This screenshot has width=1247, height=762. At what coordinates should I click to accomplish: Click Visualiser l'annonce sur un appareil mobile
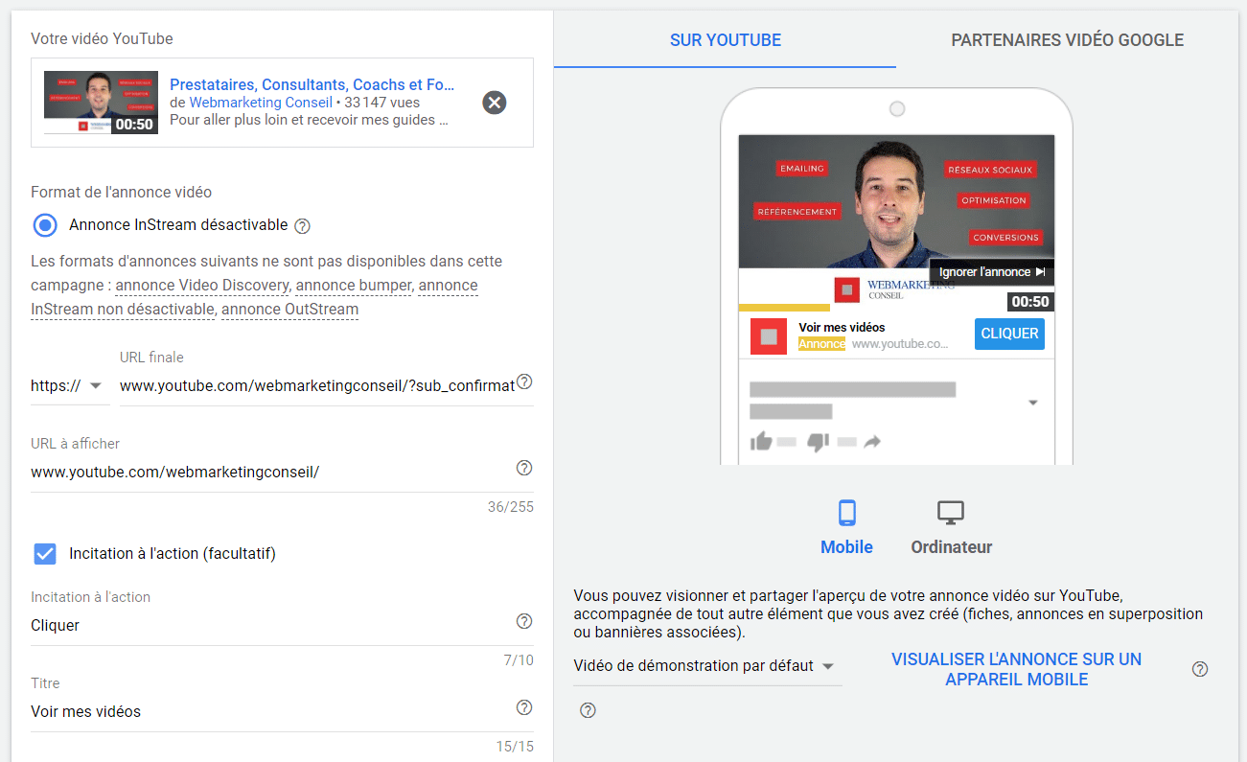[x=1016, y=669]
